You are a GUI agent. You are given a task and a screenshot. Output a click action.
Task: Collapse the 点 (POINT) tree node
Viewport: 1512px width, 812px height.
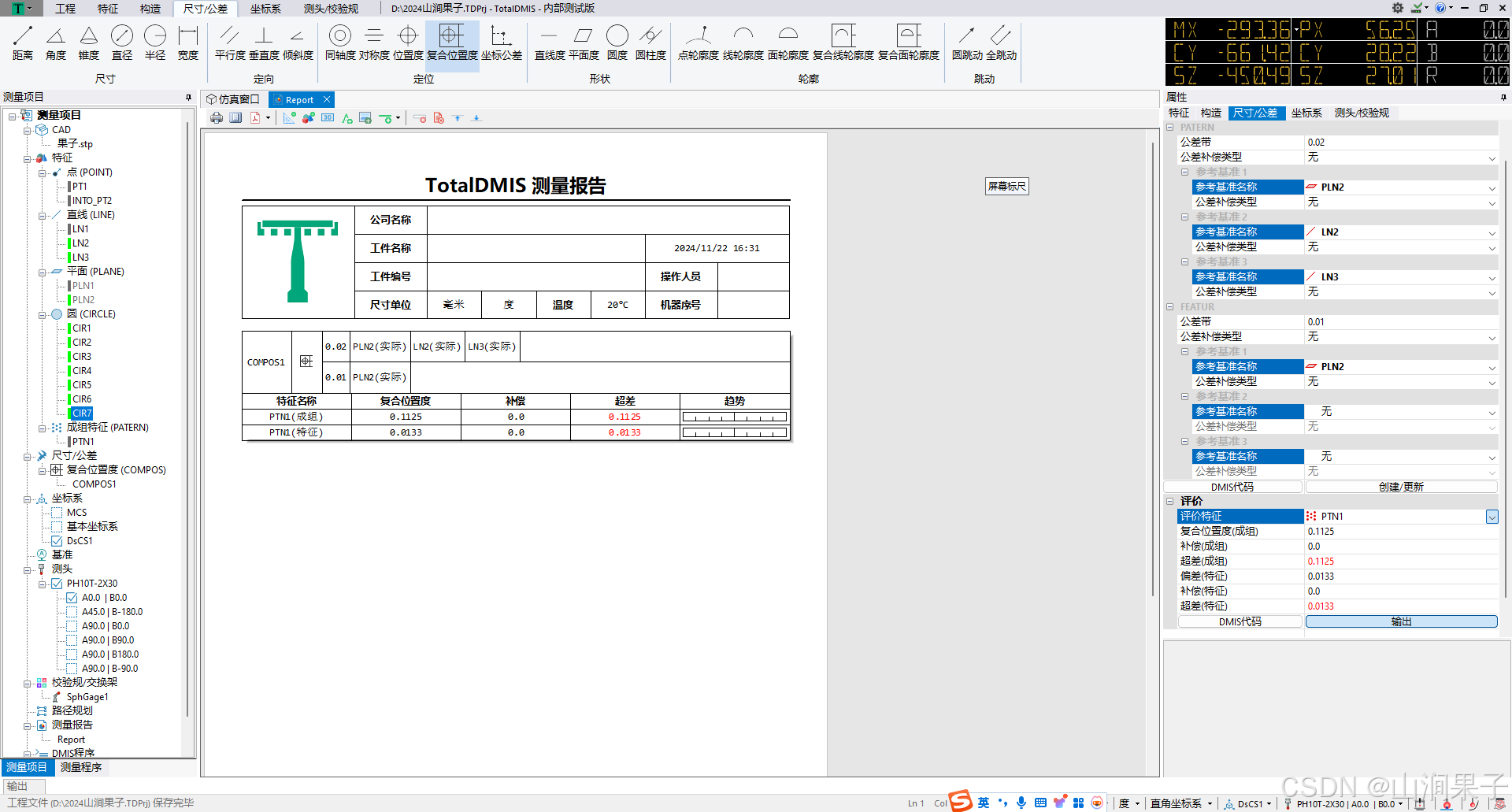pos(42,172)
